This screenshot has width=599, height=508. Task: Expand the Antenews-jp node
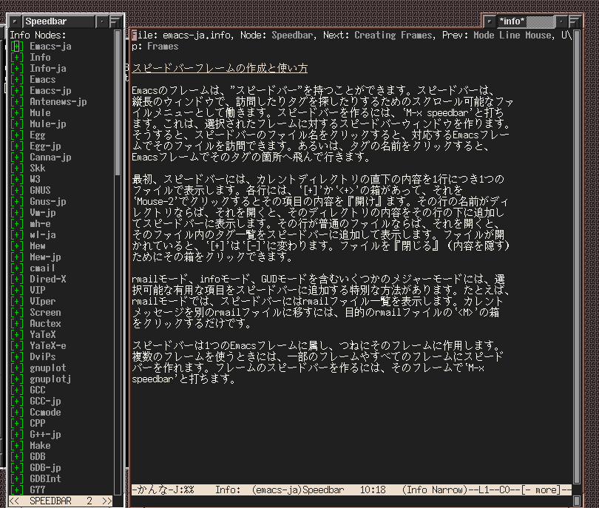click(x=17, y=101)
